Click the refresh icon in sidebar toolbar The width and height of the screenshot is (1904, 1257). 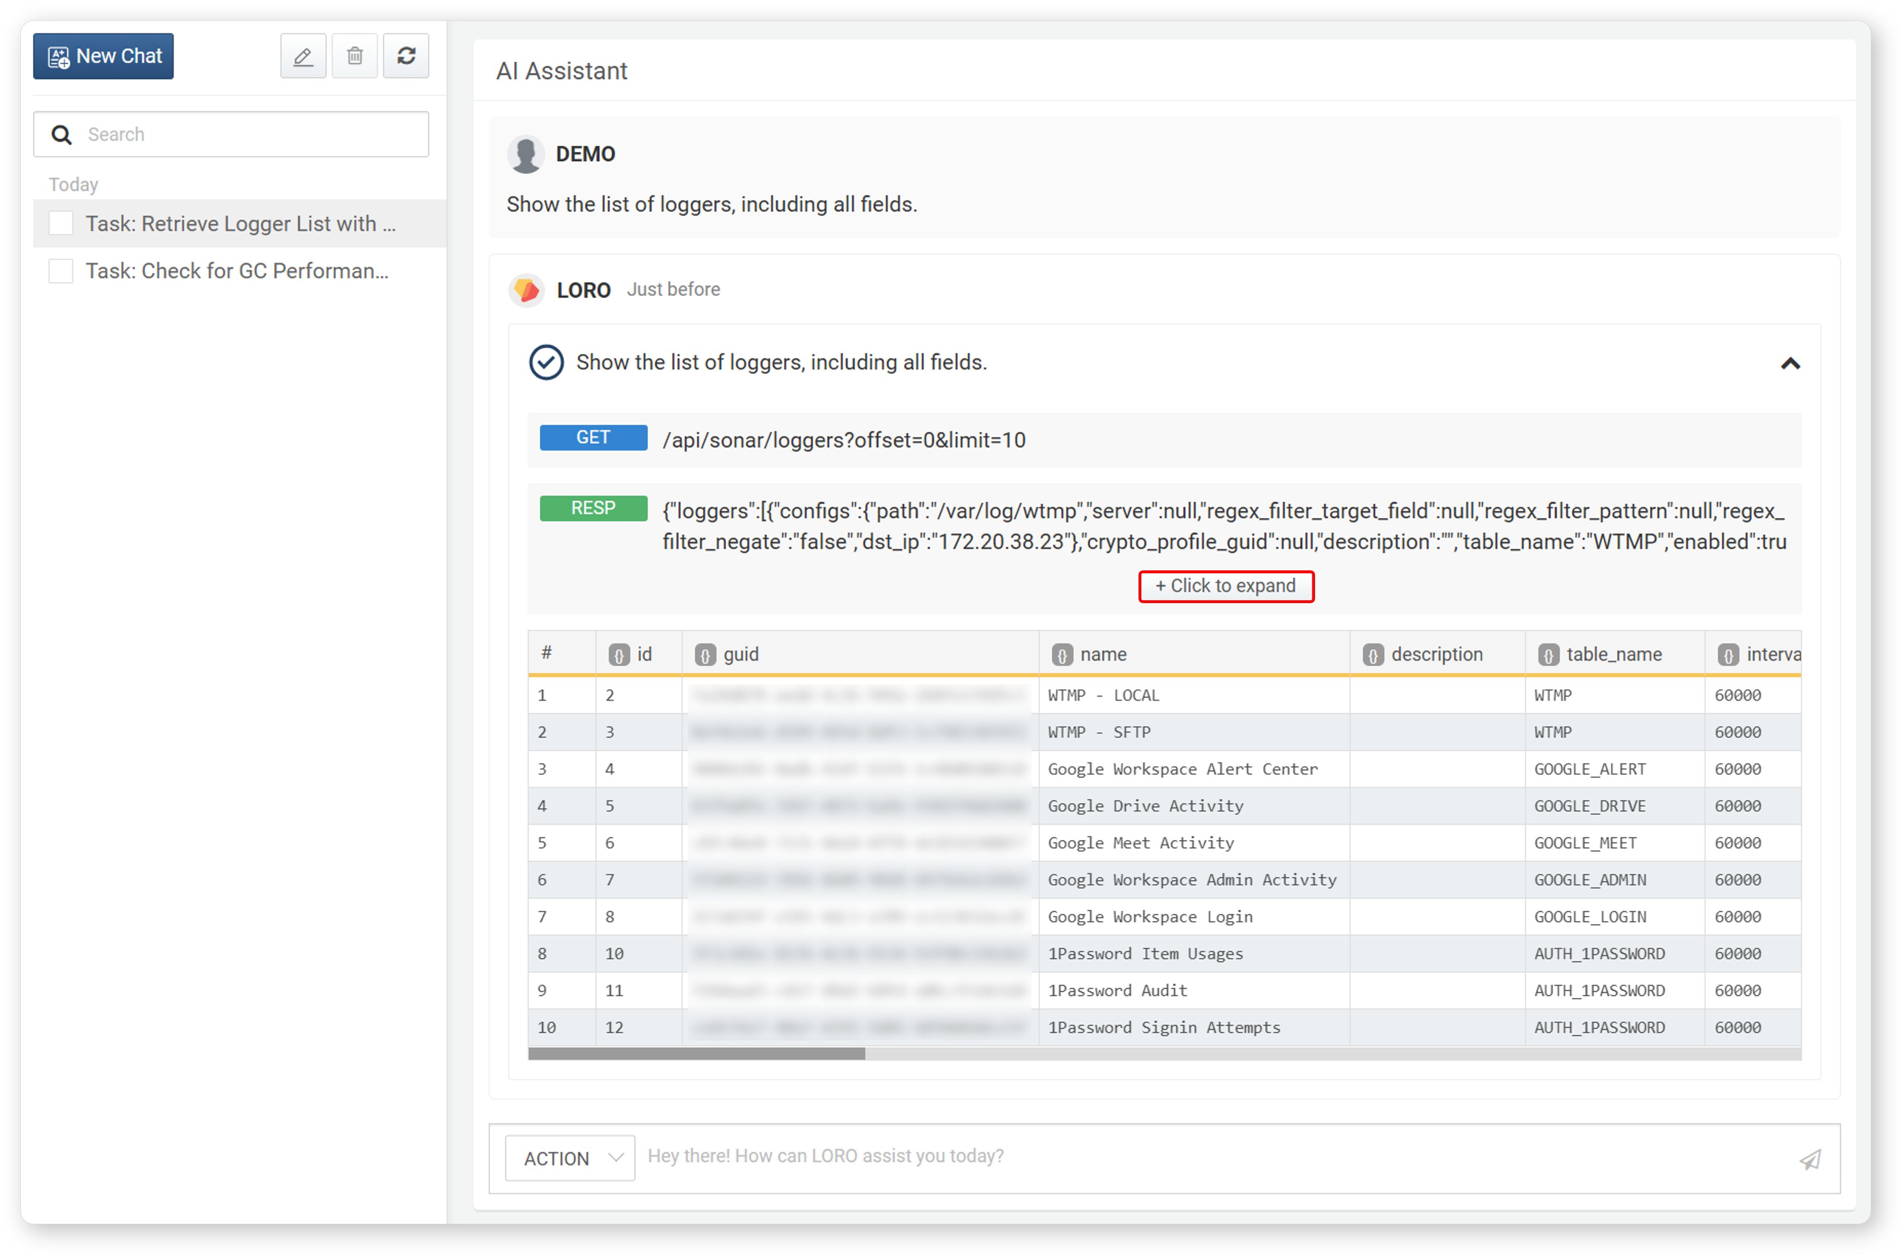pyautogui.click(x=406, y=56)
